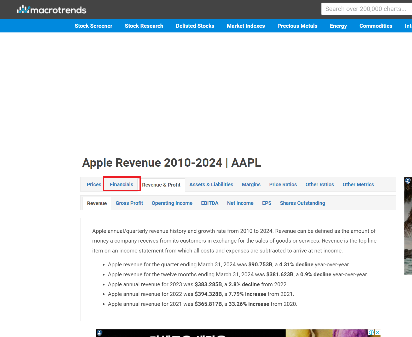Open the Net Income sub-tab
Viewport: 412px width, 337px height.
coord(240,203)
